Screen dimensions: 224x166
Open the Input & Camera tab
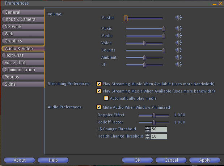coord(23,19)
